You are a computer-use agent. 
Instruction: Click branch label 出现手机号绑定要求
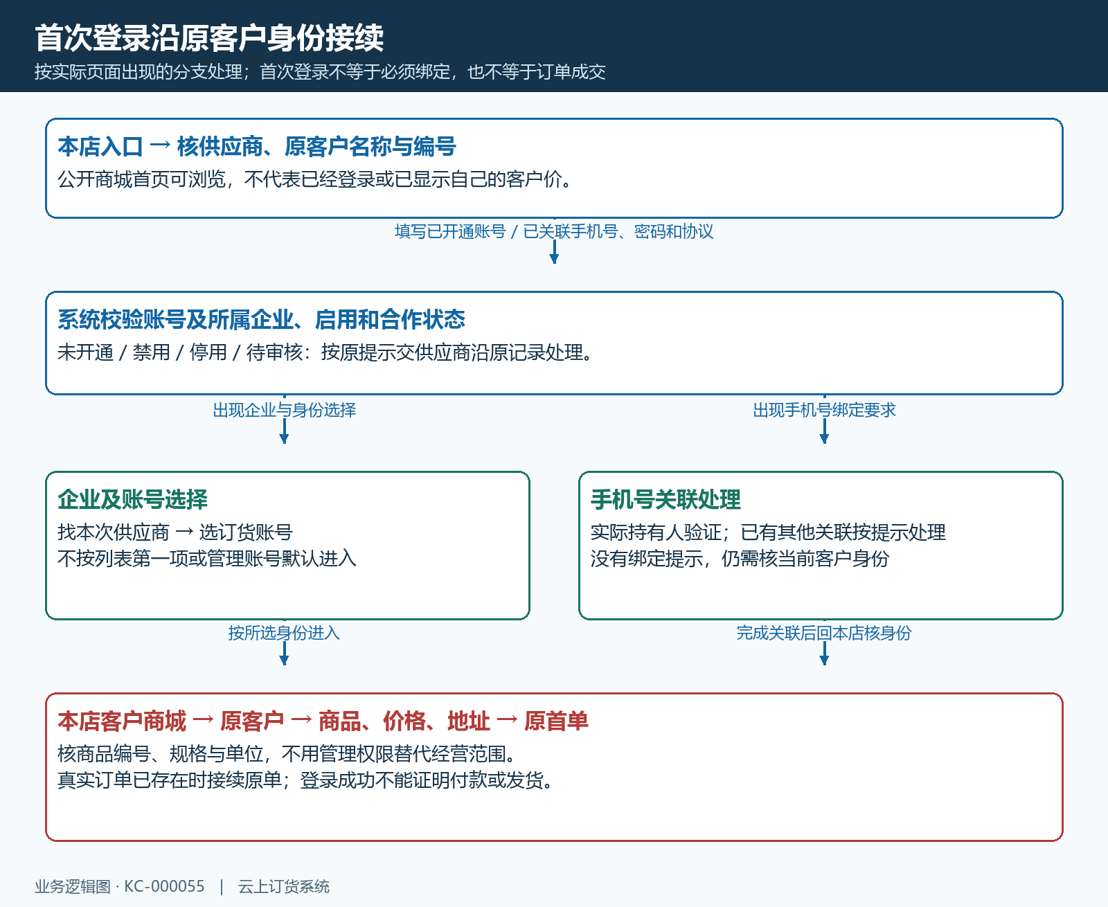[824, 410]
